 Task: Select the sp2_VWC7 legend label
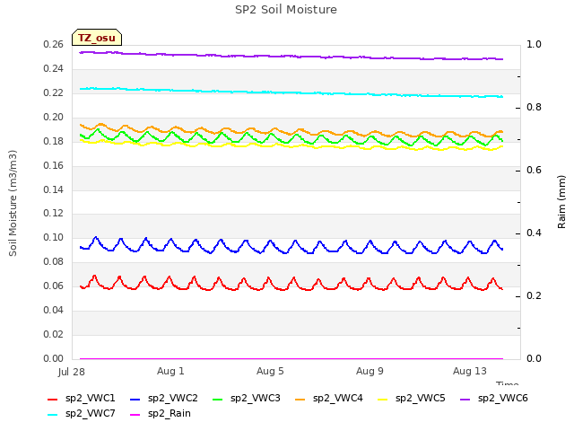tap(90, 414)
